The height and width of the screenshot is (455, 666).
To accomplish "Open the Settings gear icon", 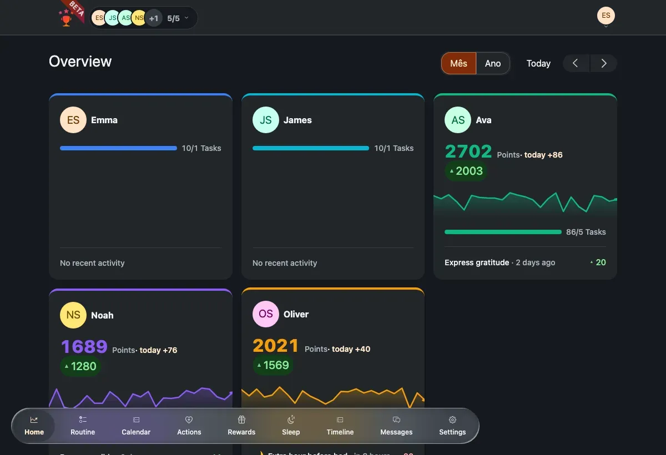I will point(452,420).
